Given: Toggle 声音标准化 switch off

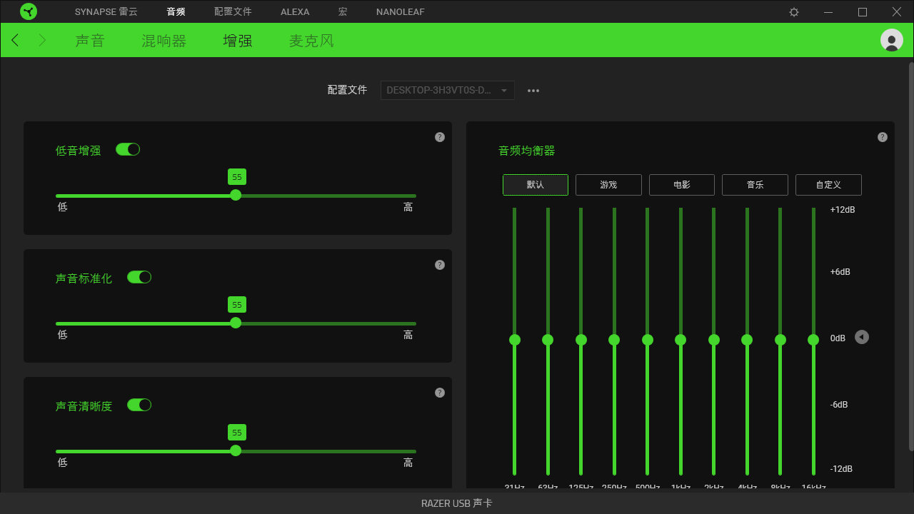Looking at the screenshot, I should pos(139,277).
